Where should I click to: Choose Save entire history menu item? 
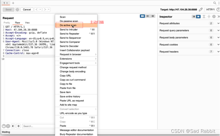[76, 97]
